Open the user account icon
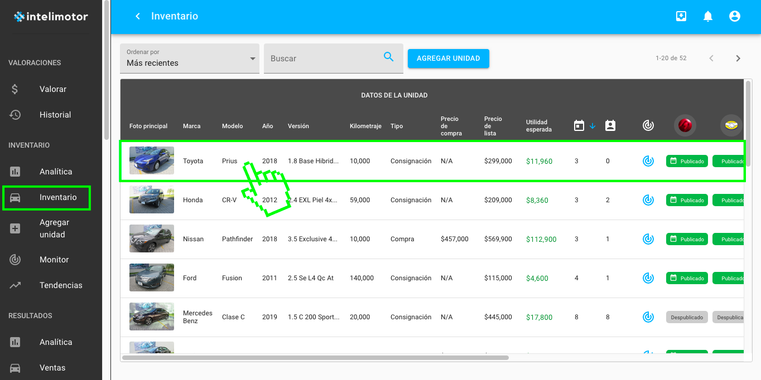This screenshot has width=761, height=380. point(735,16)
